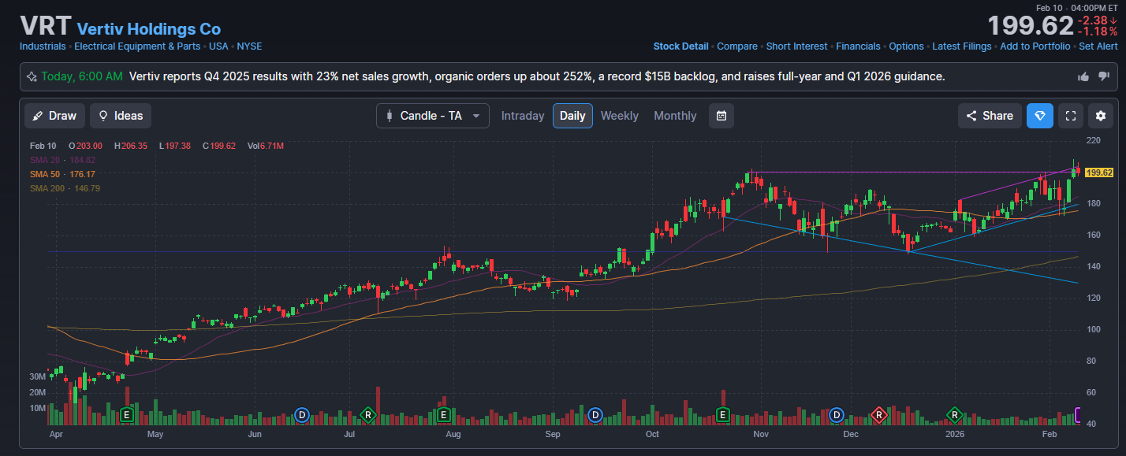This screenshot has height=456, width=1126.
Task: Open Electrical Equipment & Parts industry link
Action: (137, 46)
